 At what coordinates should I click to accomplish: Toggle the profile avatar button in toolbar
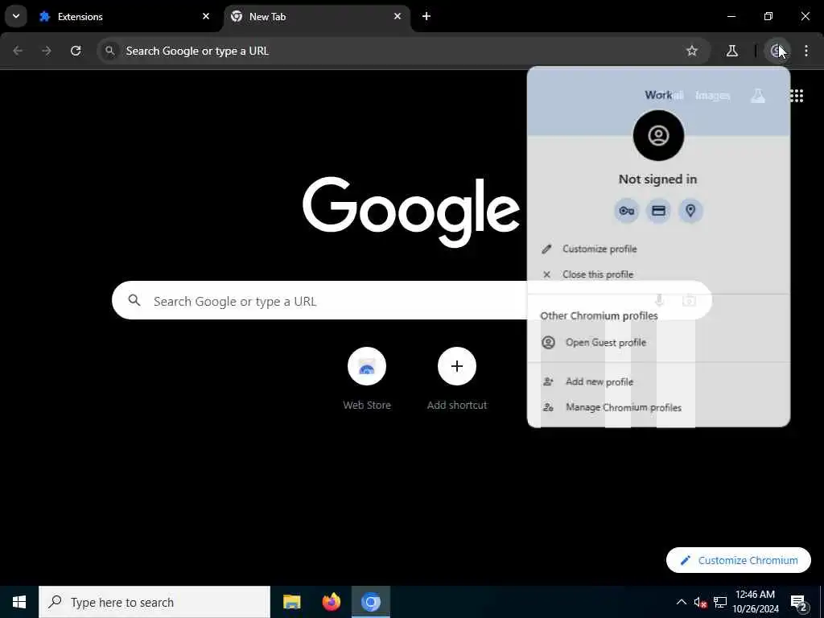tap(777, 51)
